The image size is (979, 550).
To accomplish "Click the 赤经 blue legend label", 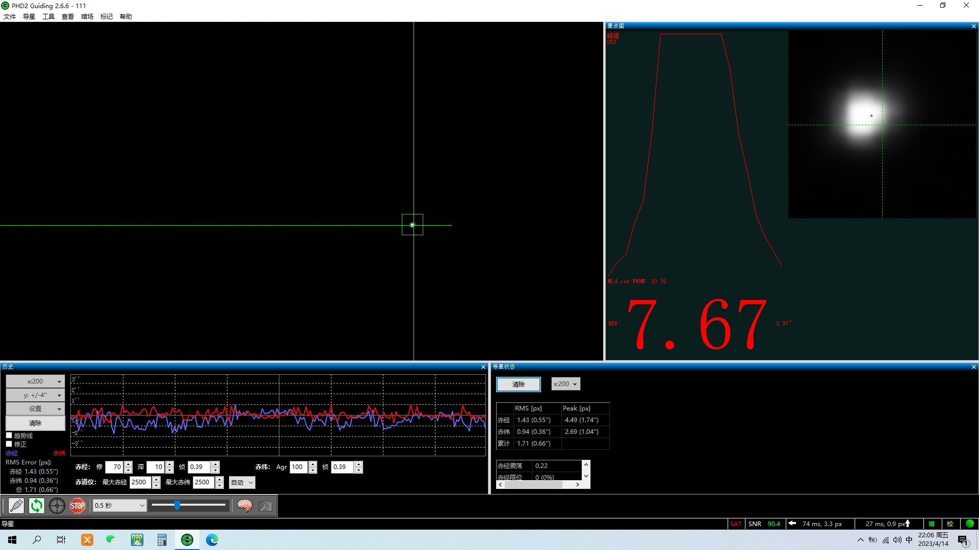I will point(12,453).
